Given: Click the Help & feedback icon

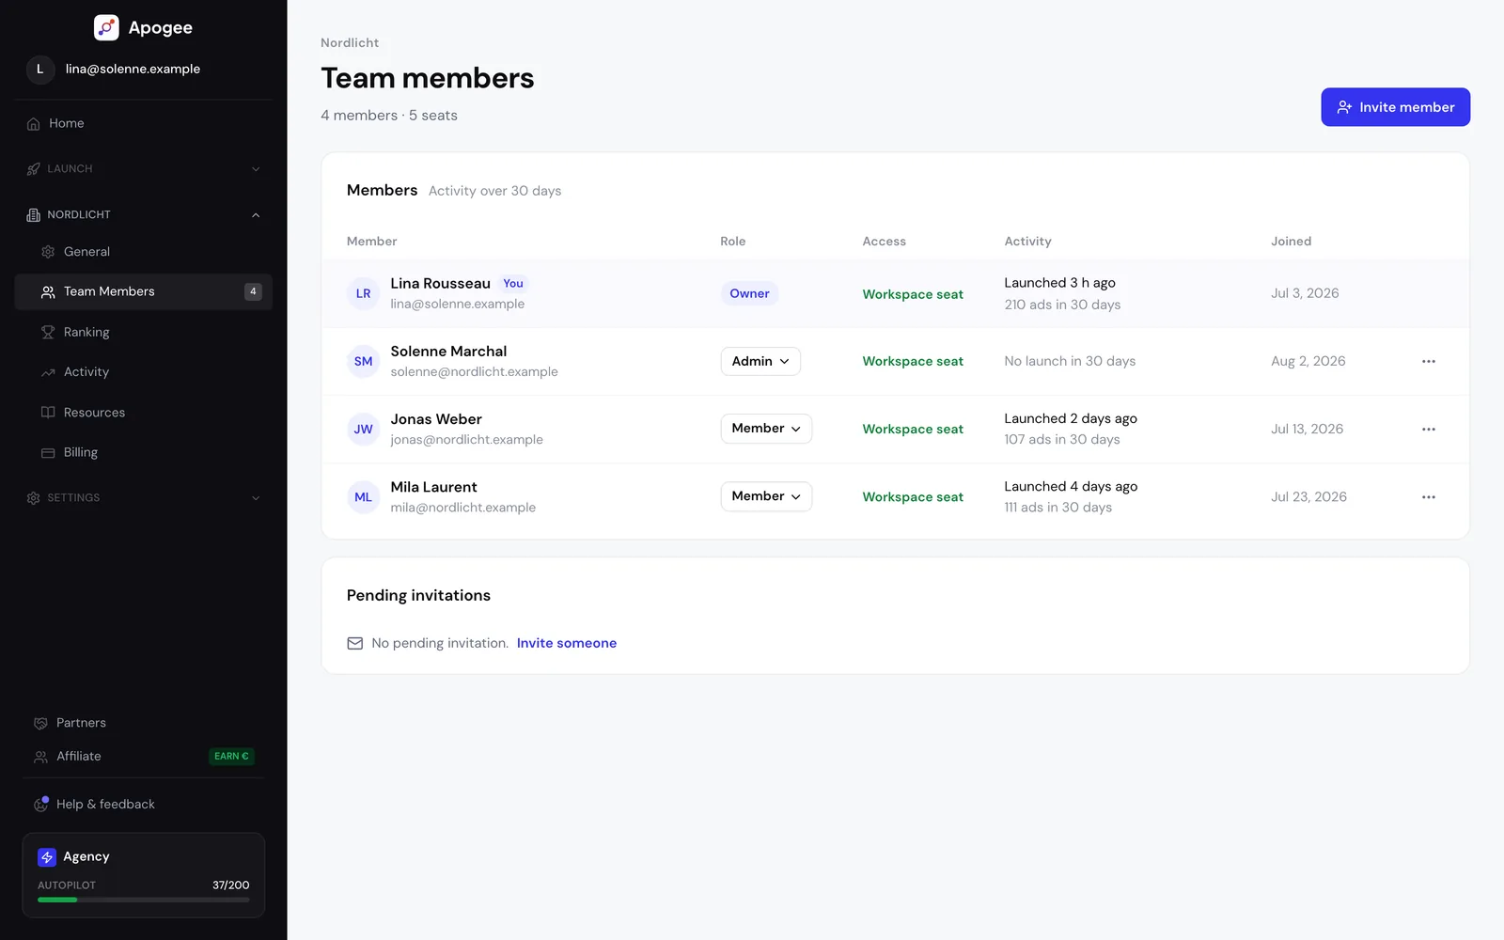Looking at the screenshot, I should tap(40, 805).
